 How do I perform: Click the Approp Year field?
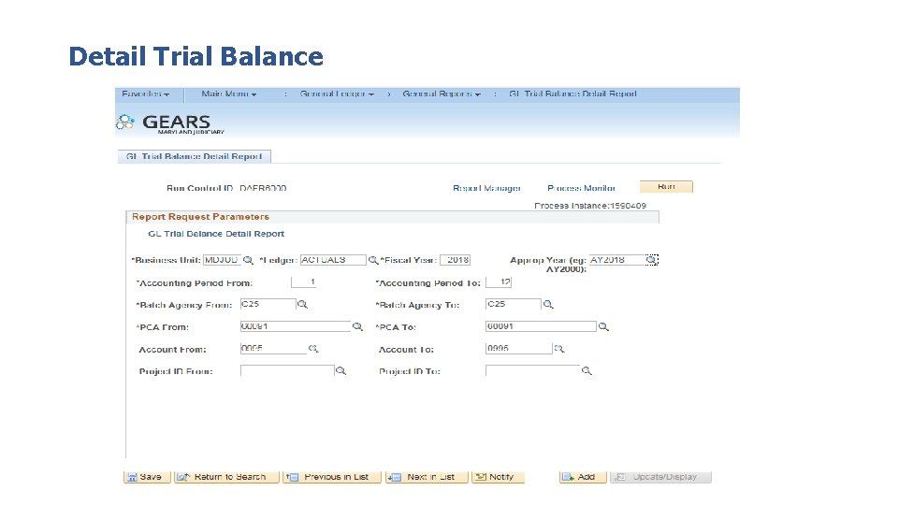click(x=617, y=260)
